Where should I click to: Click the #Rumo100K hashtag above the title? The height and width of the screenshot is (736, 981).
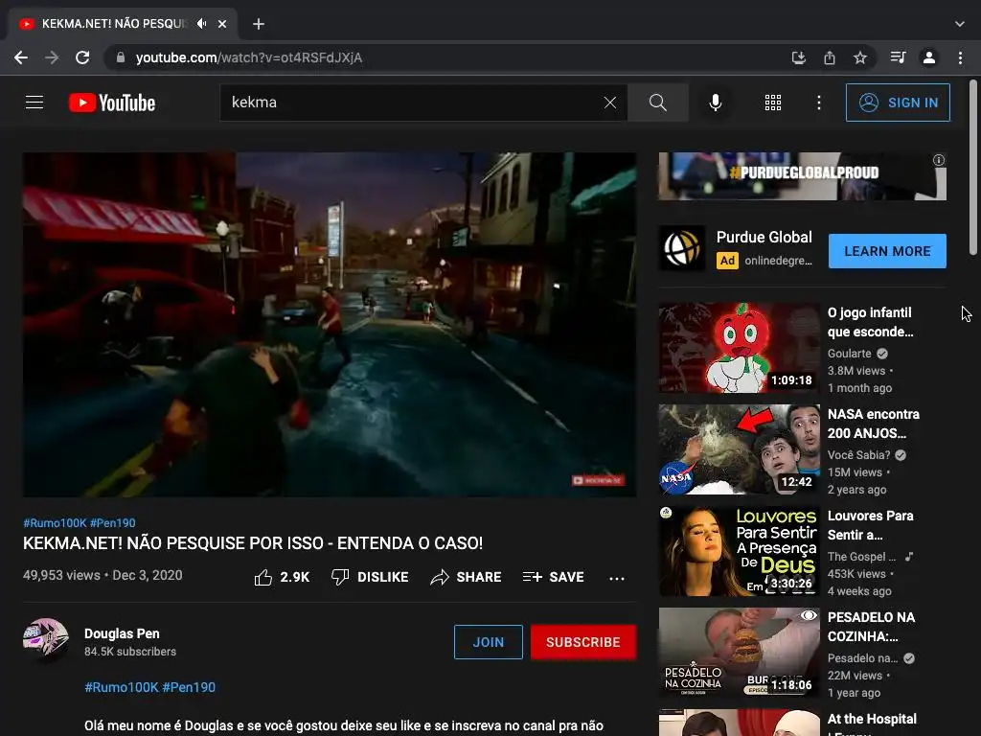tap(55, 522)
